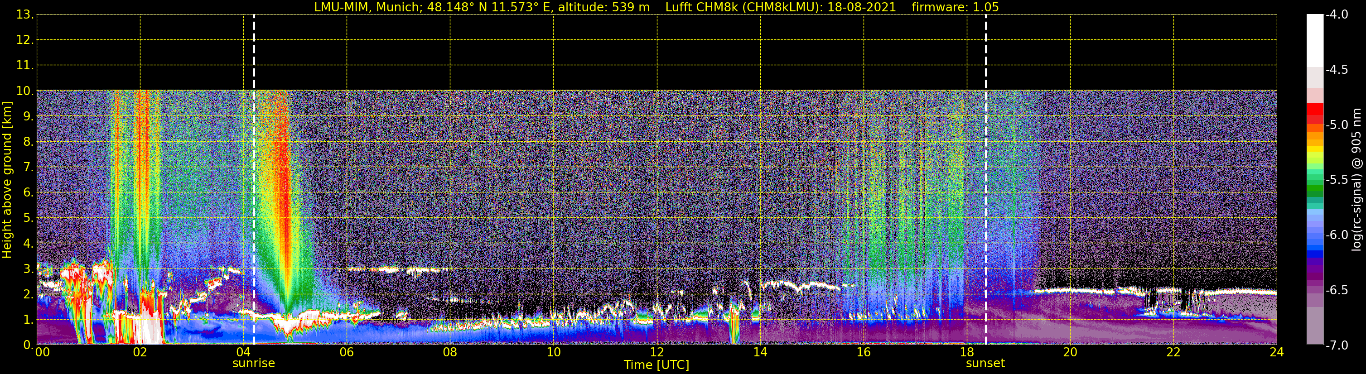The width and height of the screenshot is (1366, 374).
Task: Click the '13.' tick on the height axis
Action: point(25,15)
